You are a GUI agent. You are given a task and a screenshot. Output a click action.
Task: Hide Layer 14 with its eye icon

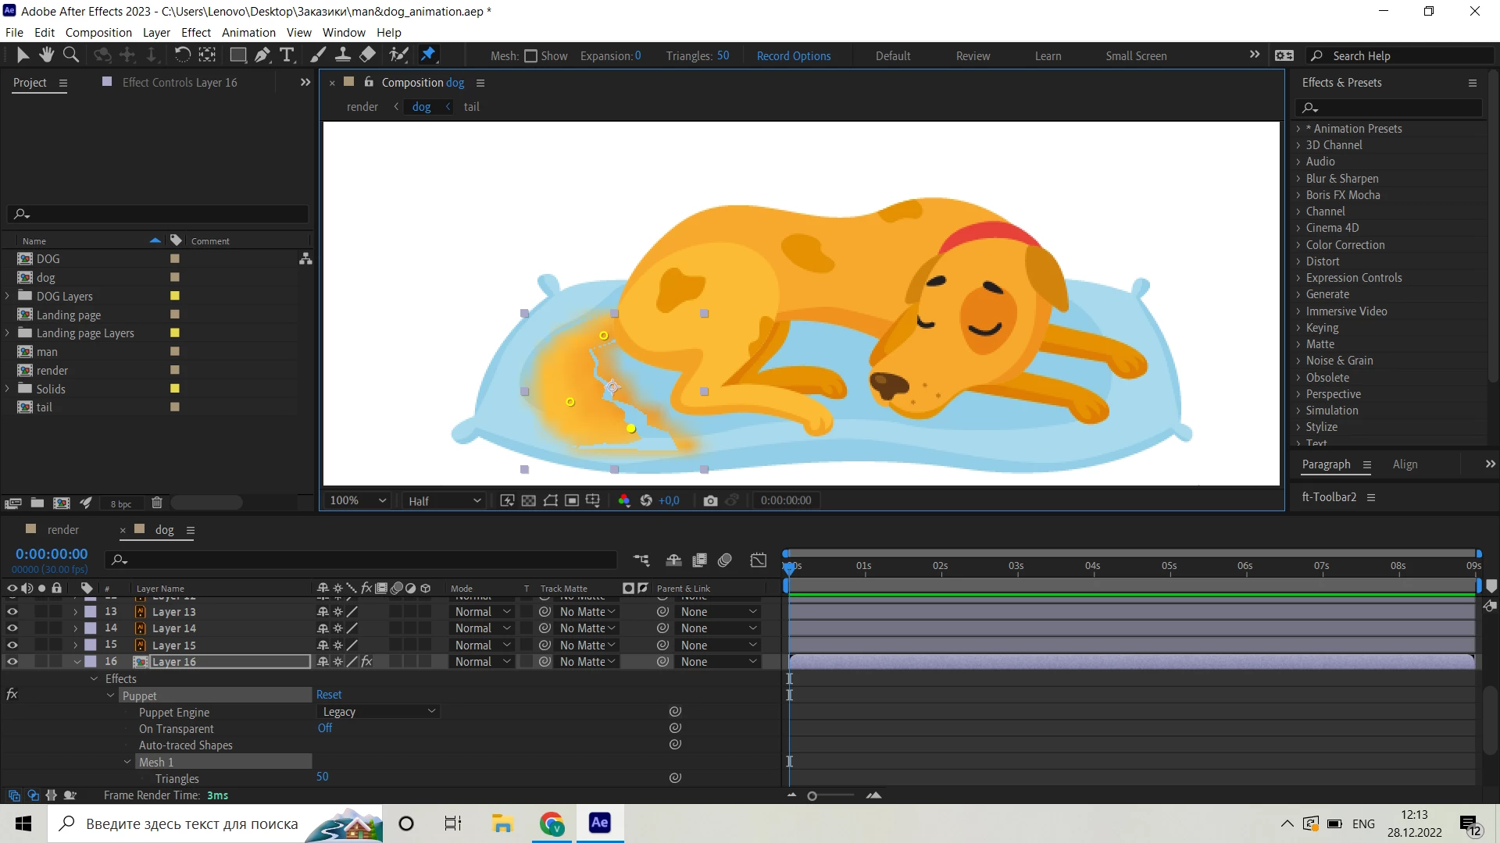12,628
